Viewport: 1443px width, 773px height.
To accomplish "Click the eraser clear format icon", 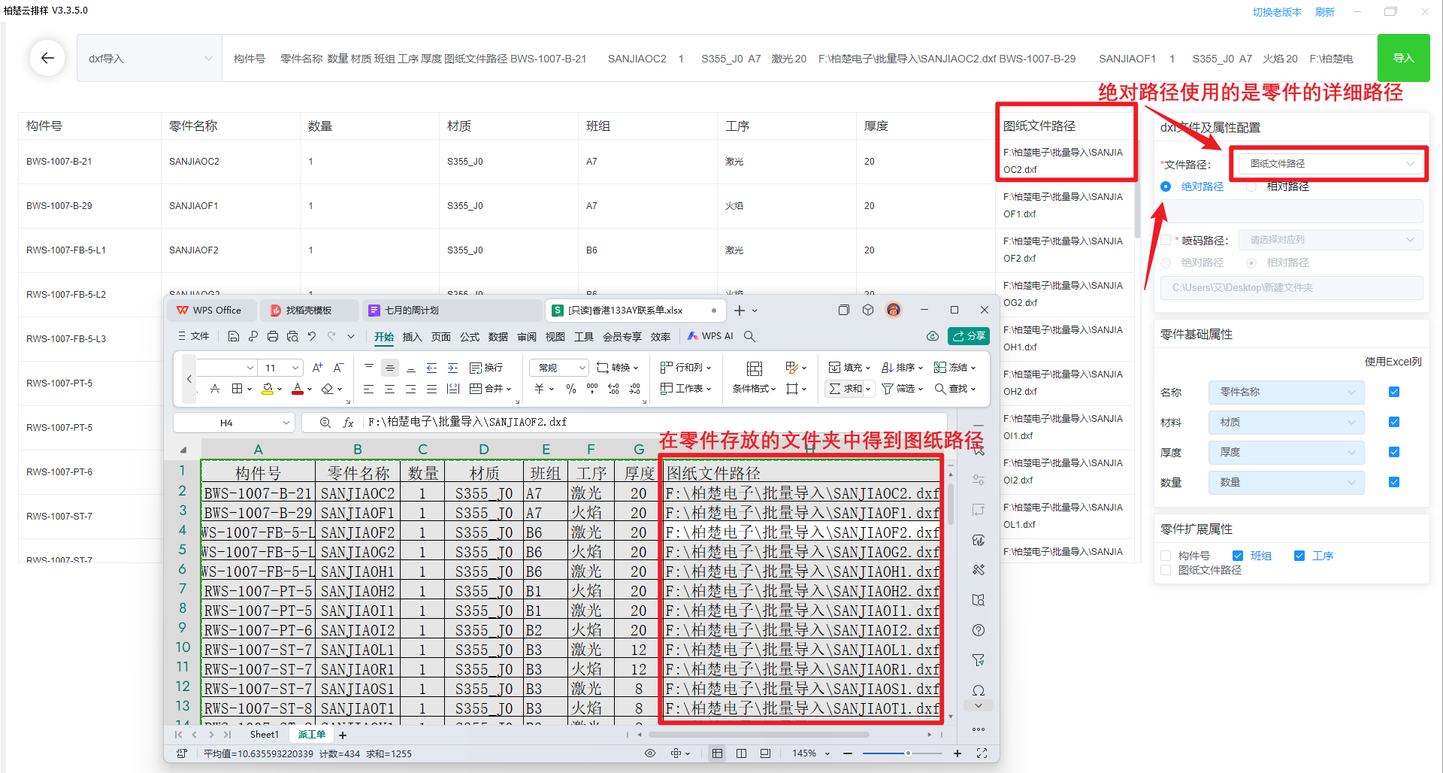I will [x=327, y=389].
